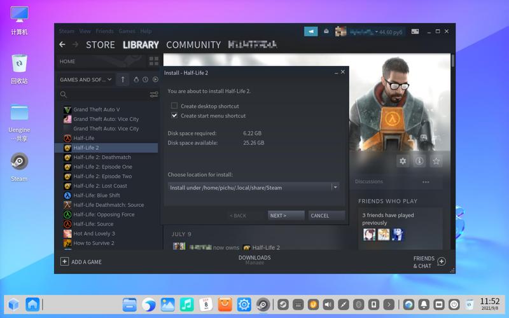The height and width of the screenshot is (318, 509).
Task: Open Half-Life 2 game info icon
Action: (x=419, y=161)
